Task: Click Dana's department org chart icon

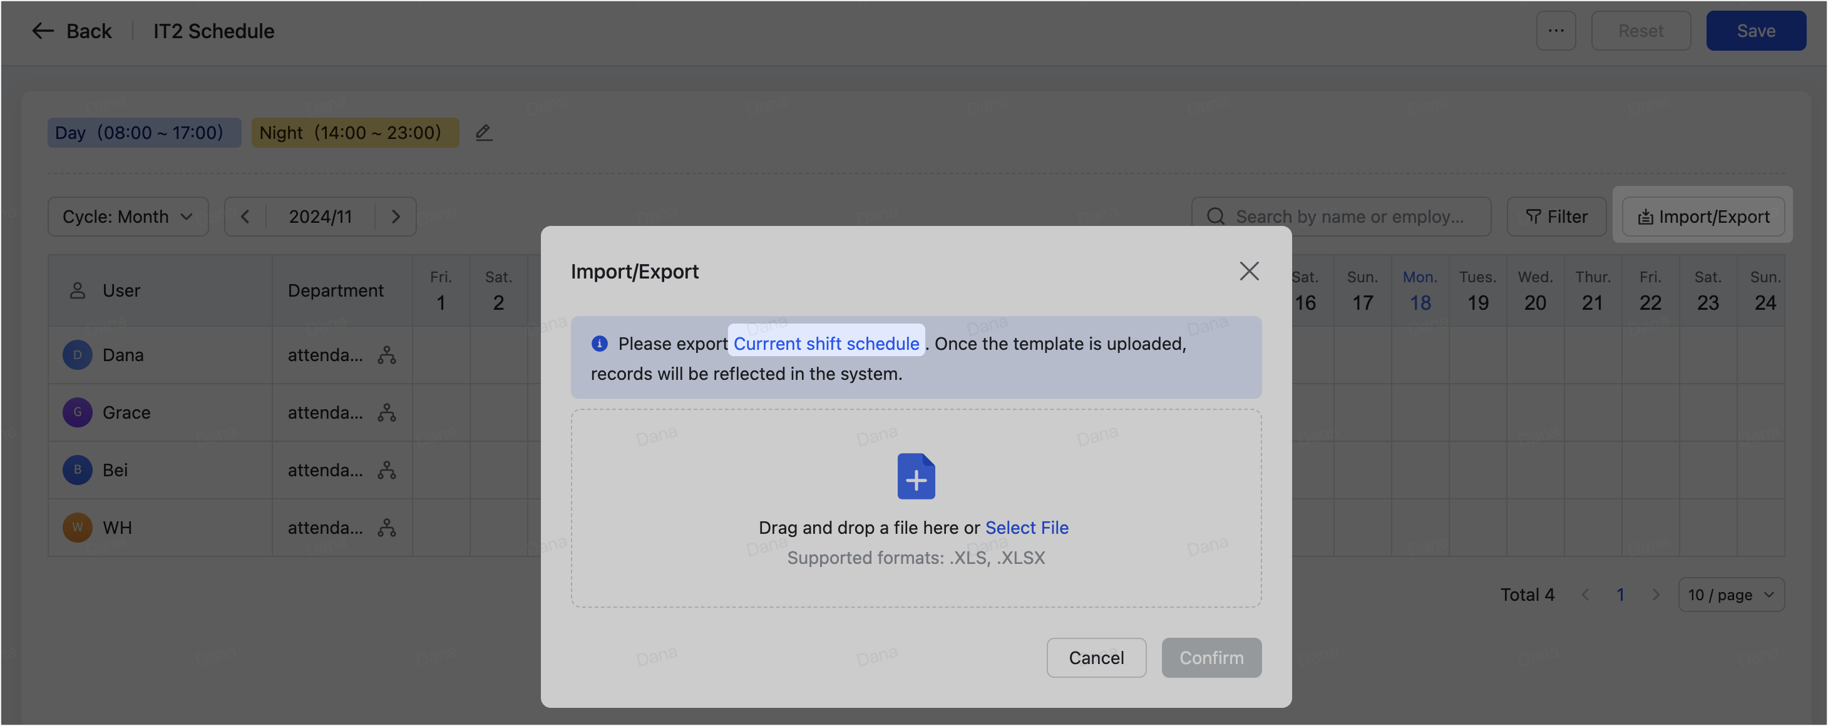Action: click(x=387, y=355)
